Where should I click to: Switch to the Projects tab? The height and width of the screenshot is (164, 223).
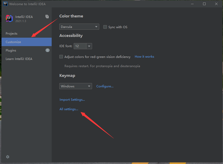27,34
